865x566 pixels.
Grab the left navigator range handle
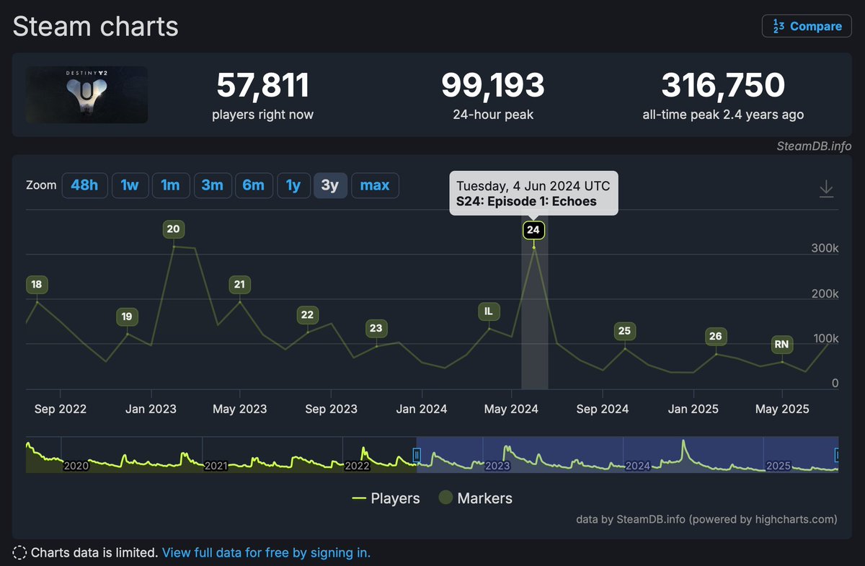pos(416,454)
